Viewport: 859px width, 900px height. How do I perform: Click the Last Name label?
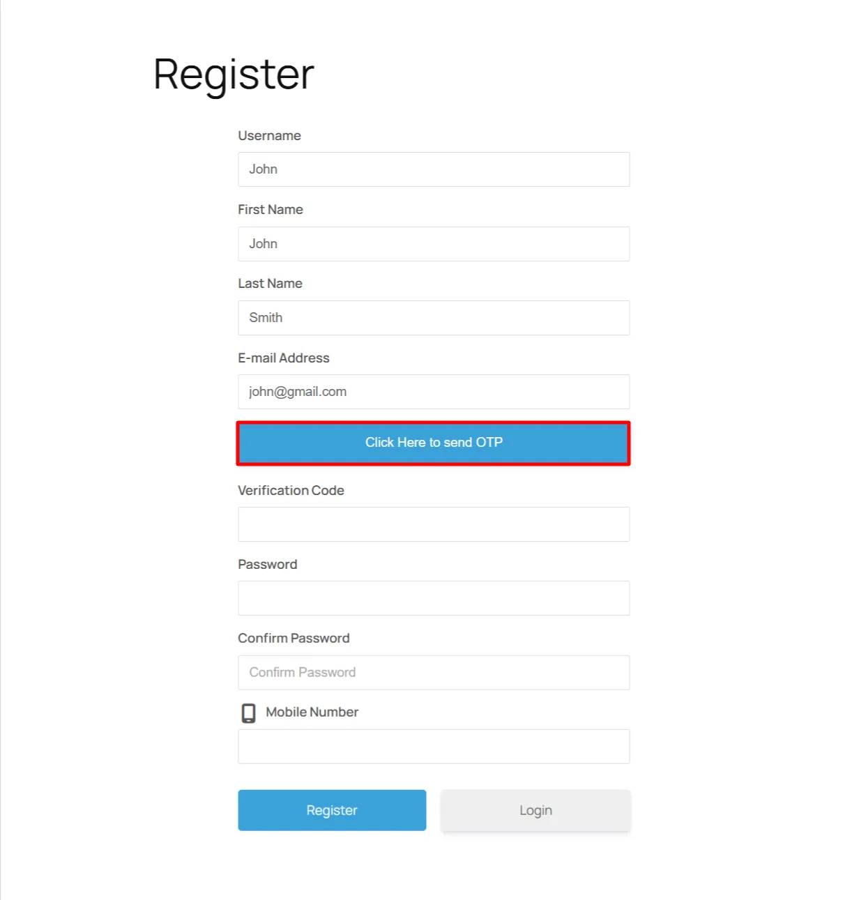pos(270,283)
